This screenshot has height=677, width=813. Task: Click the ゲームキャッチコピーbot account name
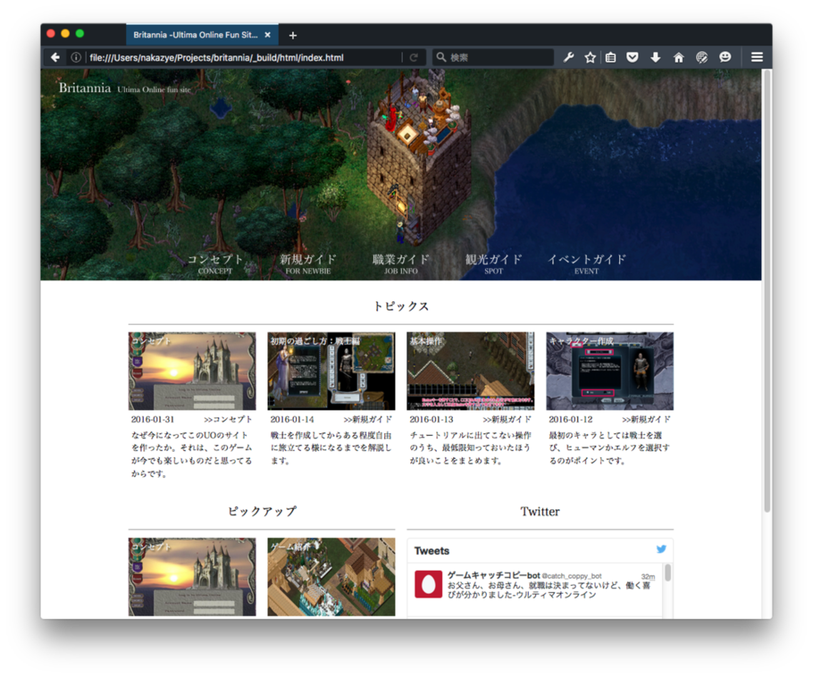(x=493, y=575)
